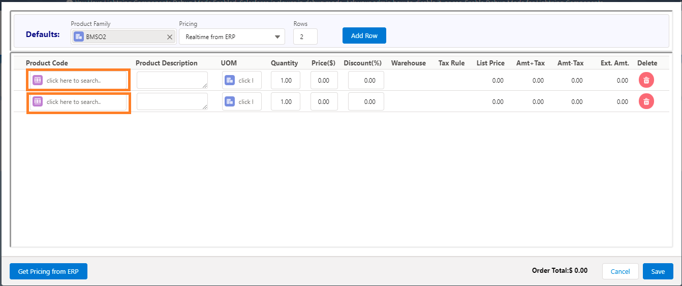This screenshot has width=682, height=286.
Task: Click second row Amt-Tax value 0.00
Action: point(577,102)
